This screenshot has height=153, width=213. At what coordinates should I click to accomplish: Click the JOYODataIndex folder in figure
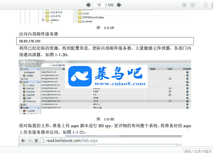pos(91,17)
